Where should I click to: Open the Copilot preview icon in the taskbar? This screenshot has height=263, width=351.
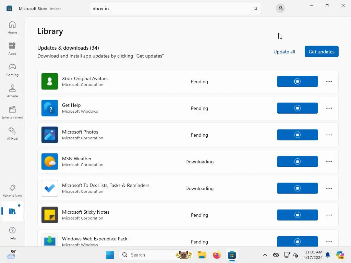coord(340,255)
